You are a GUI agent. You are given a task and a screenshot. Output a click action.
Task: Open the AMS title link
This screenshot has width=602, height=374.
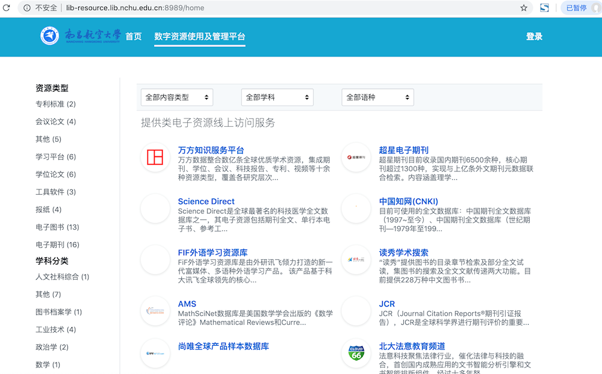tap(187, 304)
